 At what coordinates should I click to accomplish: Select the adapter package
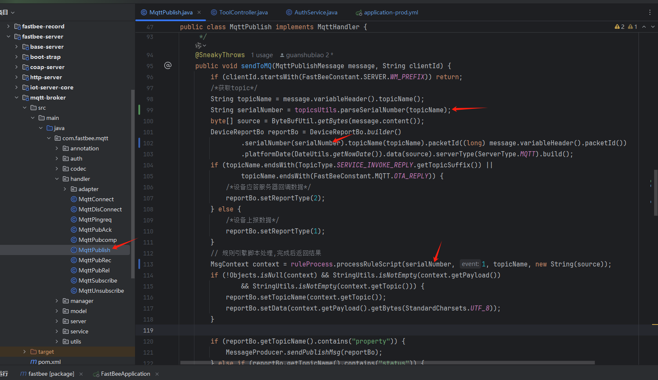pyautogui.click(x=84, y=189)
